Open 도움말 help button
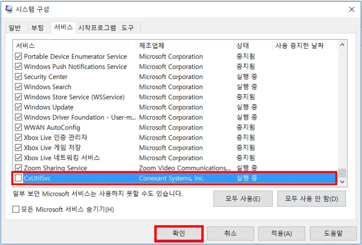 333,234
